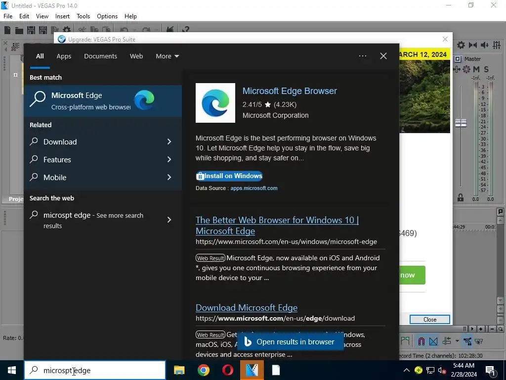Open Chrome from the taskbar

point(203,370)
